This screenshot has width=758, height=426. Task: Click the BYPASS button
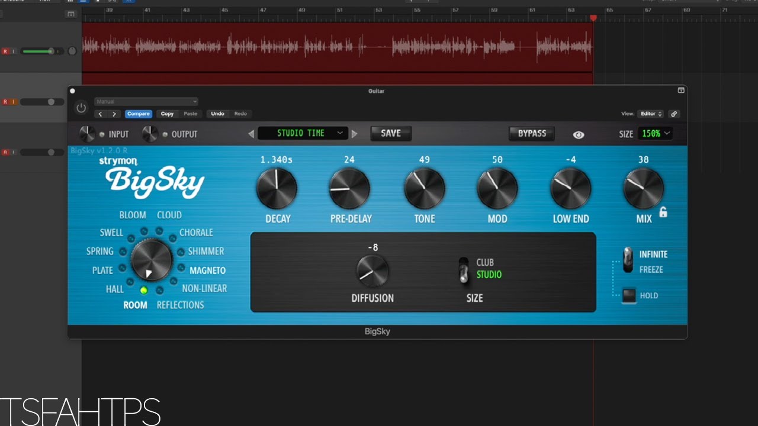[532, 133]
